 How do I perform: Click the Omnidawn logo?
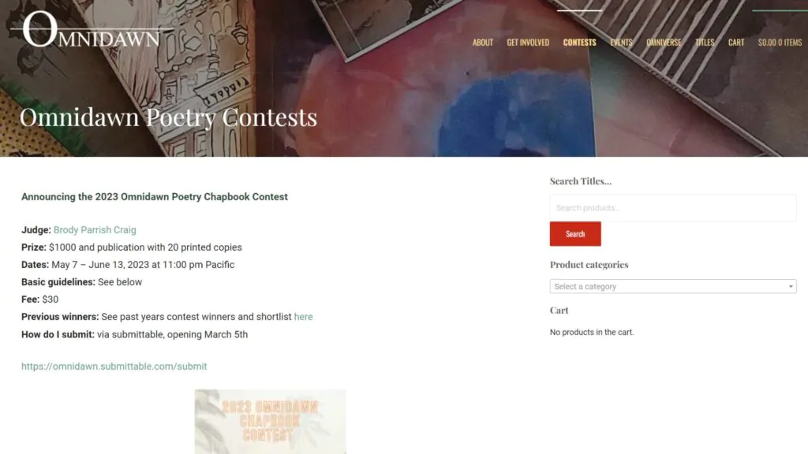[x=92, y=30]
